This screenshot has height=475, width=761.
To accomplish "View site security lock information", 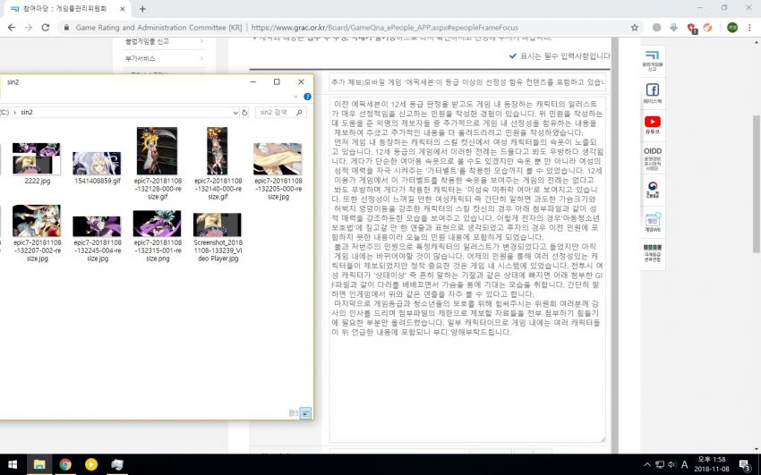I will 67,28.
